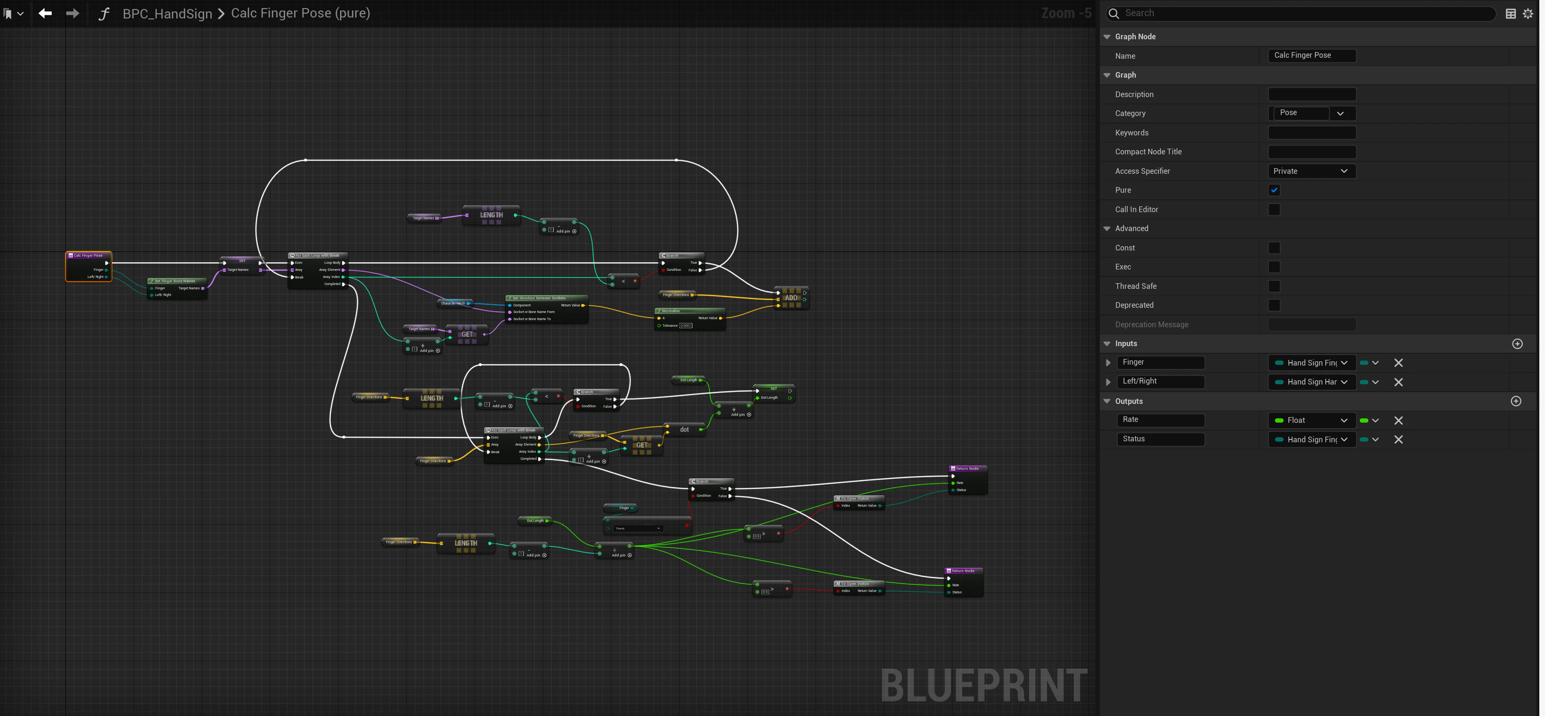
Task: Click the search magnifier icon
Action: pyautogui.click(x=1114, y=13)
